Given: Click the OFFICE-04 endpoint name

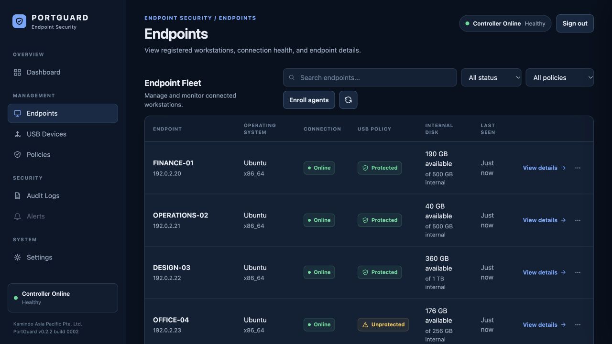Looking at the screenshot, I should point(171,320).
